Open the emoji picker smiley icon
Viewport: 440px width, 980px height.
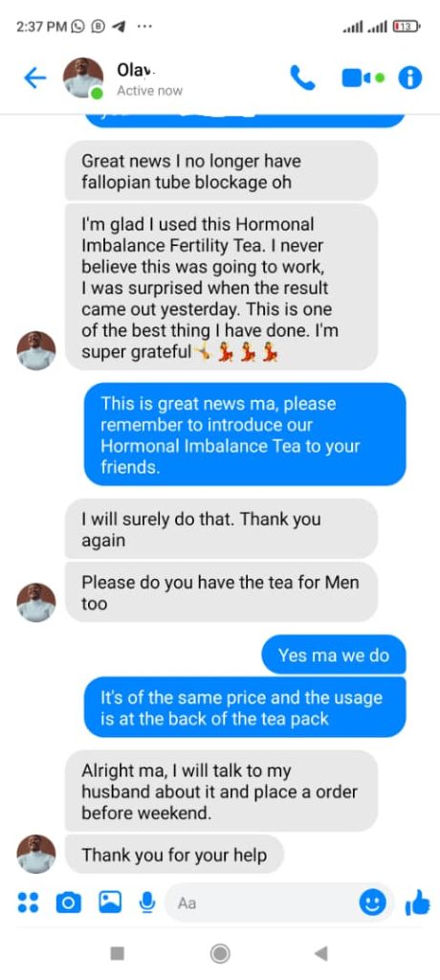[x=372, y=902]
